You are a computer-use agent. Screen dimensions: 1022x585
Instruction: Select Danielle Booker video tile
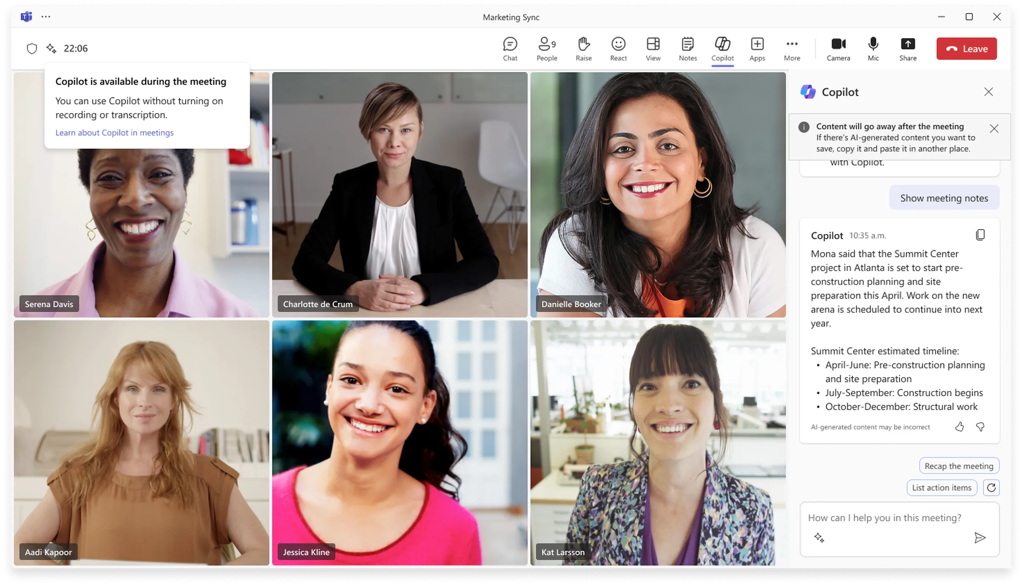pyautogui.click(x=658, y=195)
